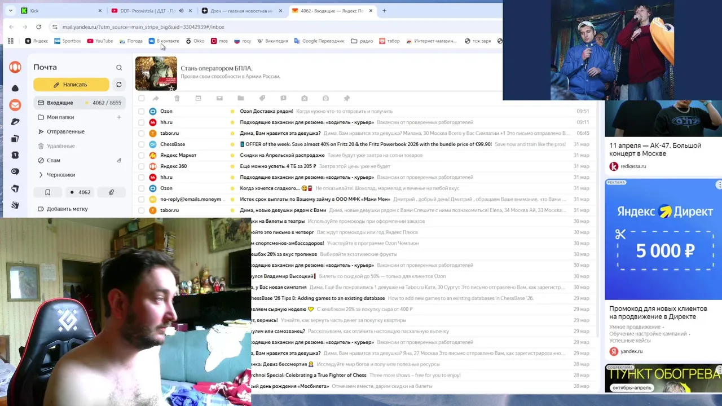Image resolution: width=722 pixels, height=406 pixels.
Task: Click the Pin icon in mail toolbar
Action: click(x=347, y=98)
